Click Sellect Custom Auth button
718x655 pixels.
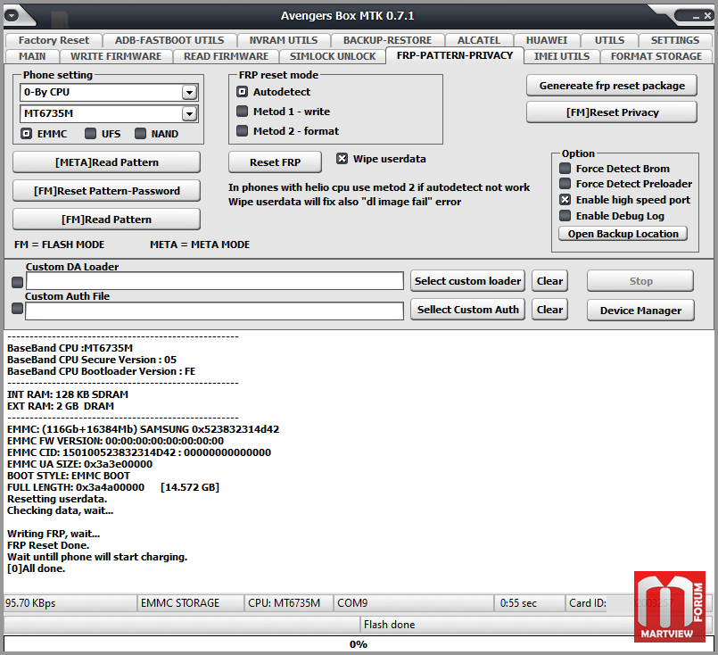pyautogui.click(x=467, y=310)
